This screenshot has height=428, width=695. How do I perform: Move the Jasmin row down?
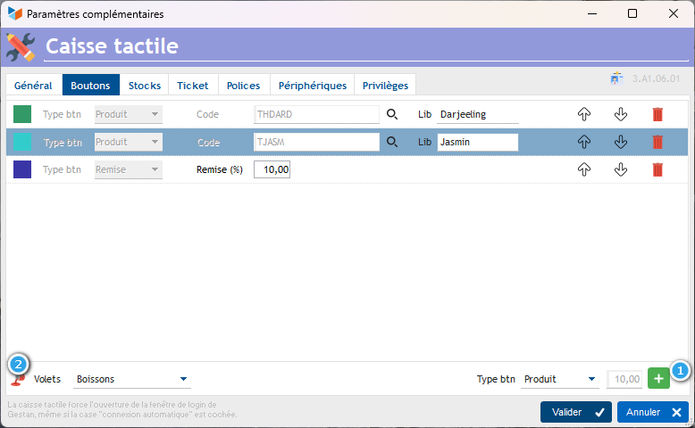[621, 142]
